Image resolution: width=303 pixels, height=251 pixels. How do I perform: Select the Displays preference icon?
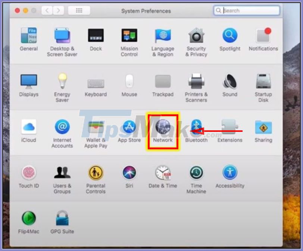click(x=29, y=81)
